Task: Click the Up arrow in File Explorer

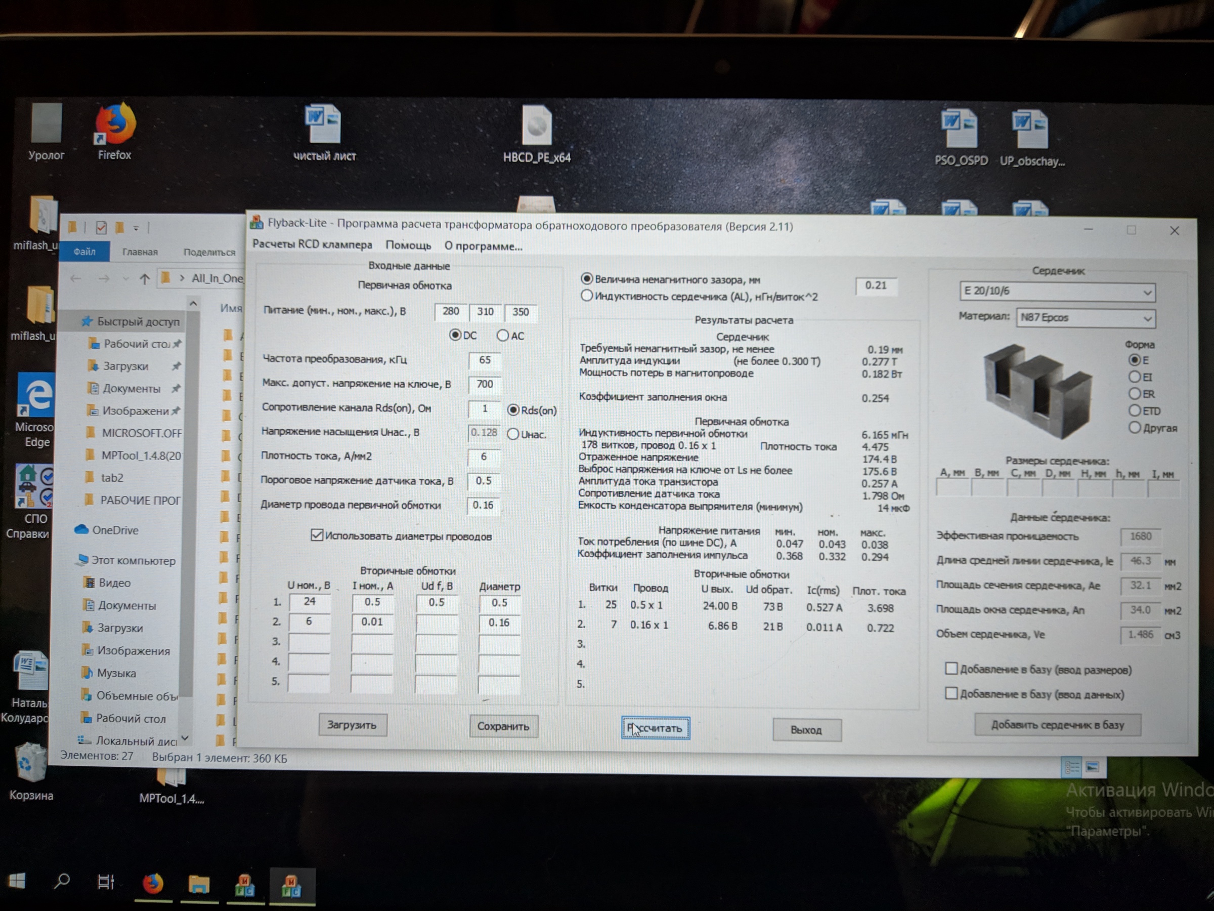Action: (x=144, y=279)
